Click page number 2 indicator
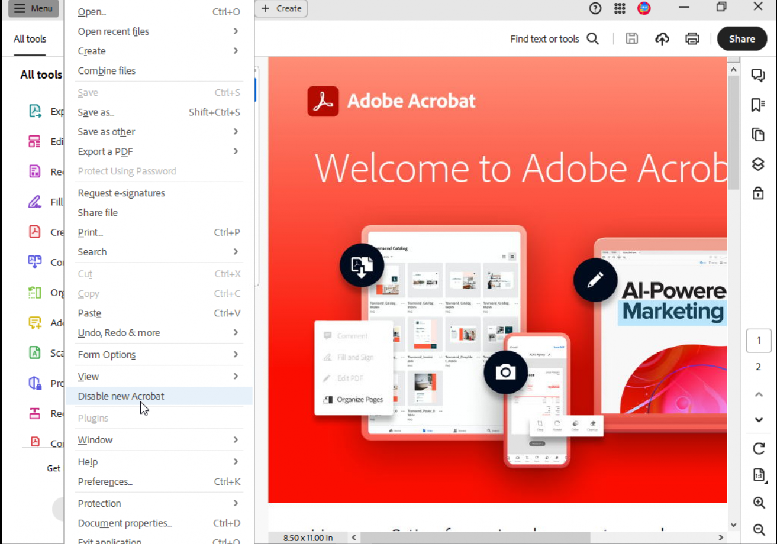This screenshot has width=777, height=544. [x=759, y=367]
